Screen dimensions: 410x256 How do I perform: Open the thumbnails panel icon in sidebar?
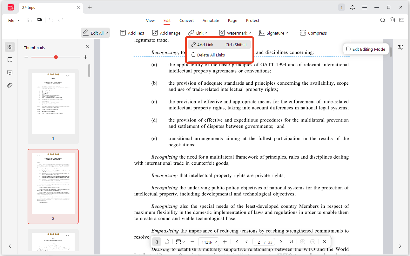(x=10, y=47)
